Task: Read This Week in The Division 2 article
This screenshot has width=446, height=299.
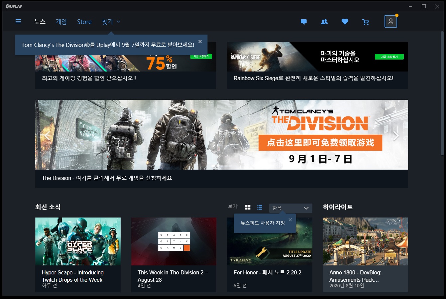Action: pos(173,276)
